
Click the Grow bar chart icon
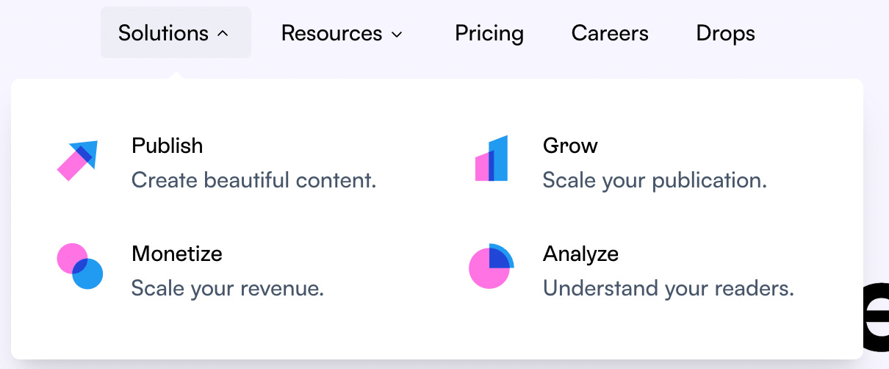[x=492, y=158]
